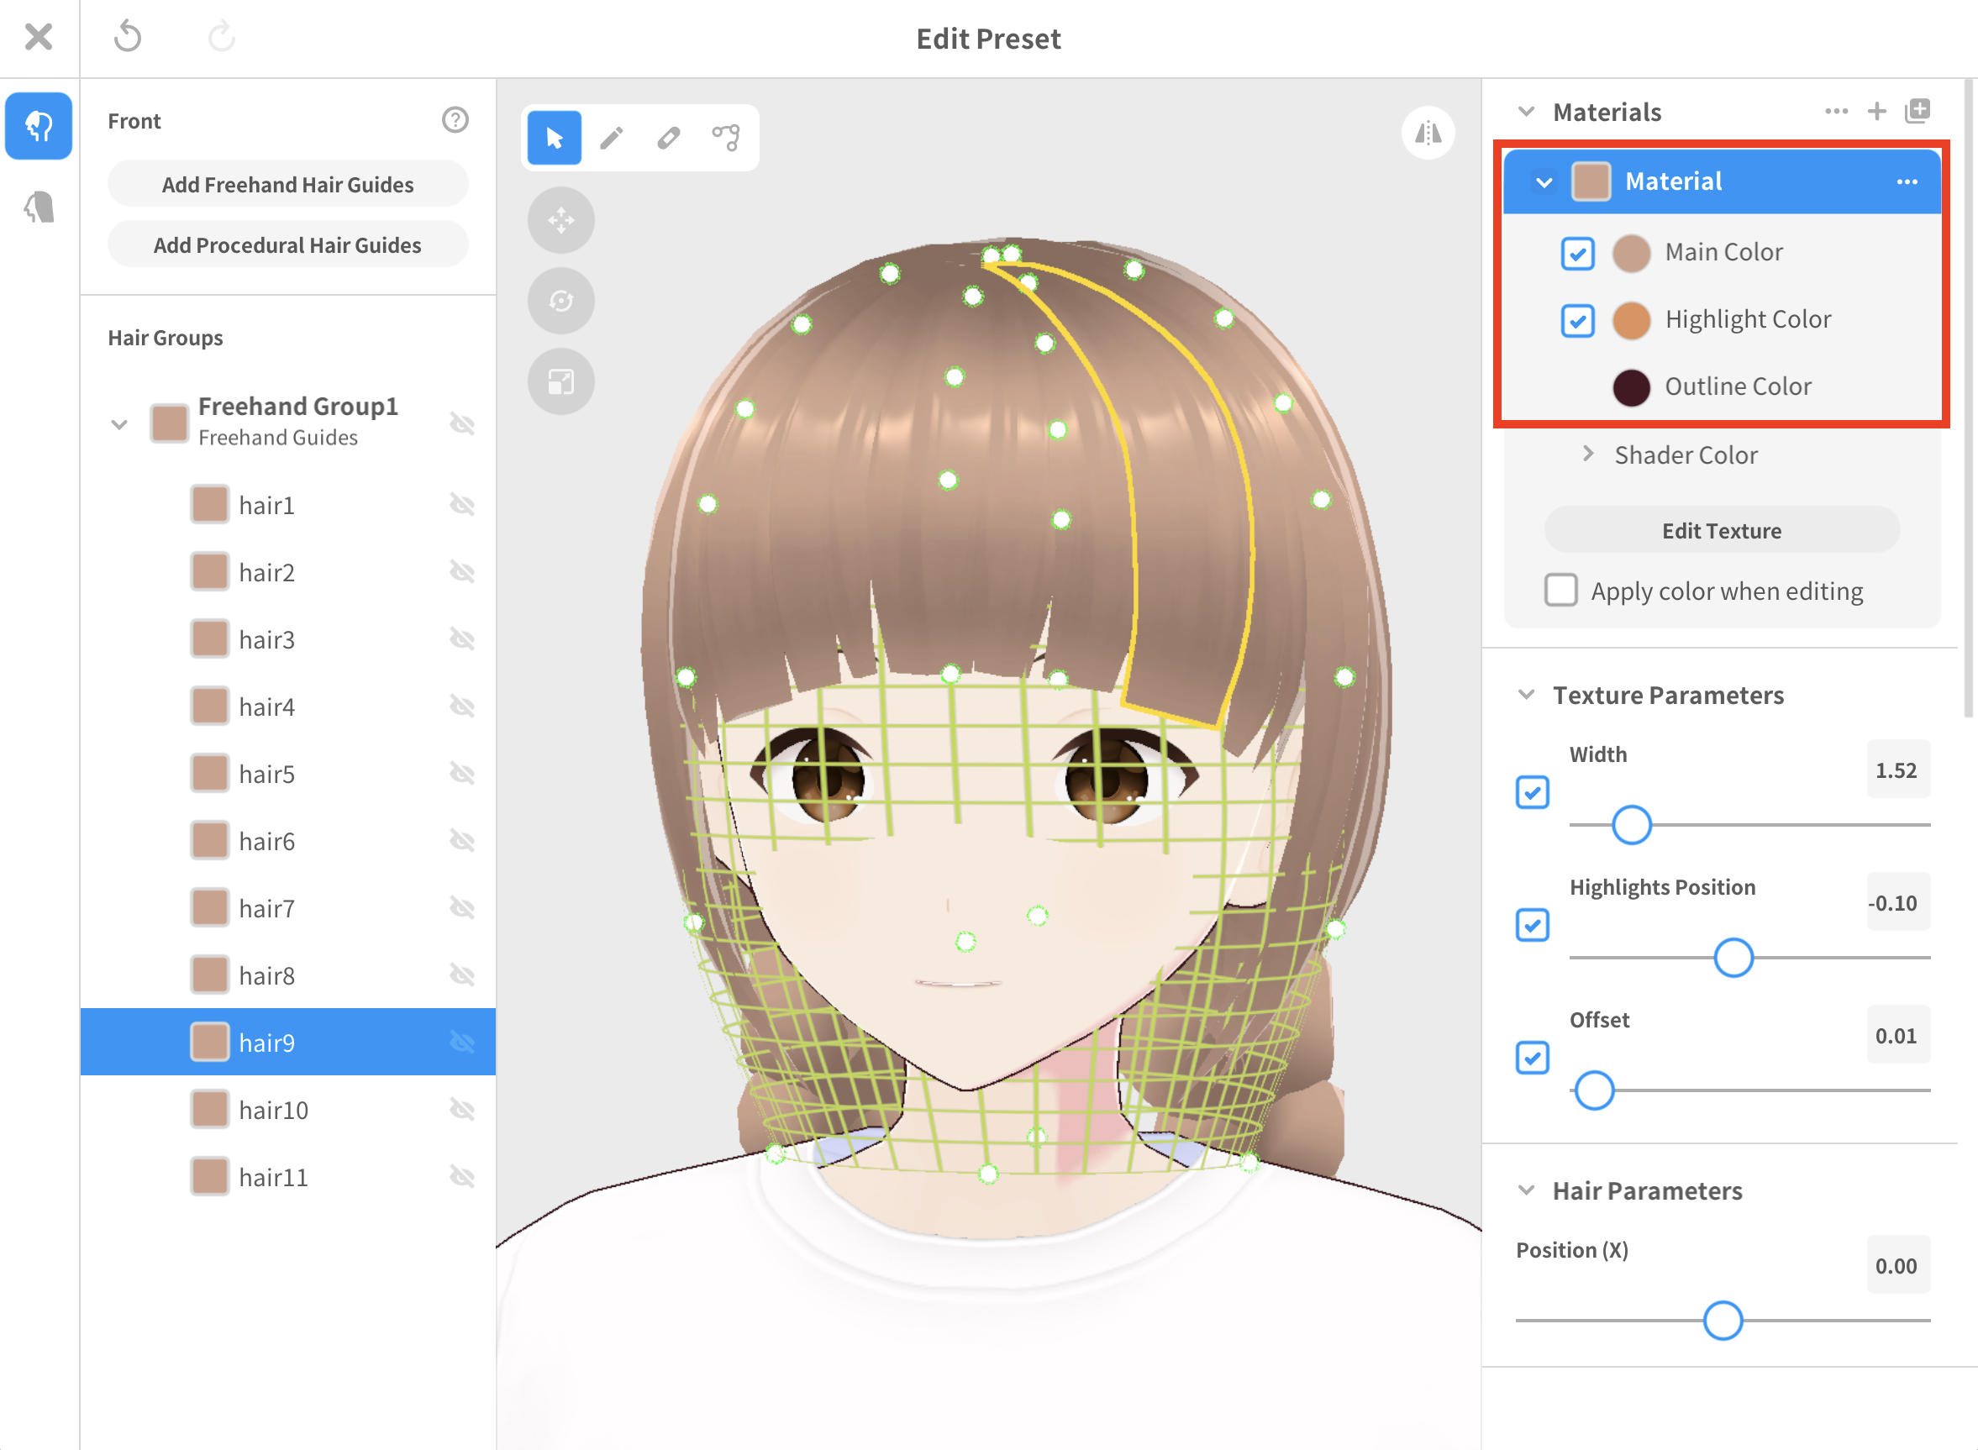This screenshot has width=1978, height=1450.
Task: Collapse the Materials section
Action: tap(1527, 112)
